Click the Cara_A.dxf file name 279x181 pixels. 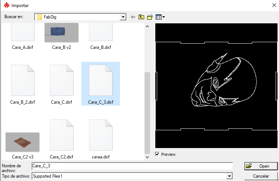click(x=22, y=47)
